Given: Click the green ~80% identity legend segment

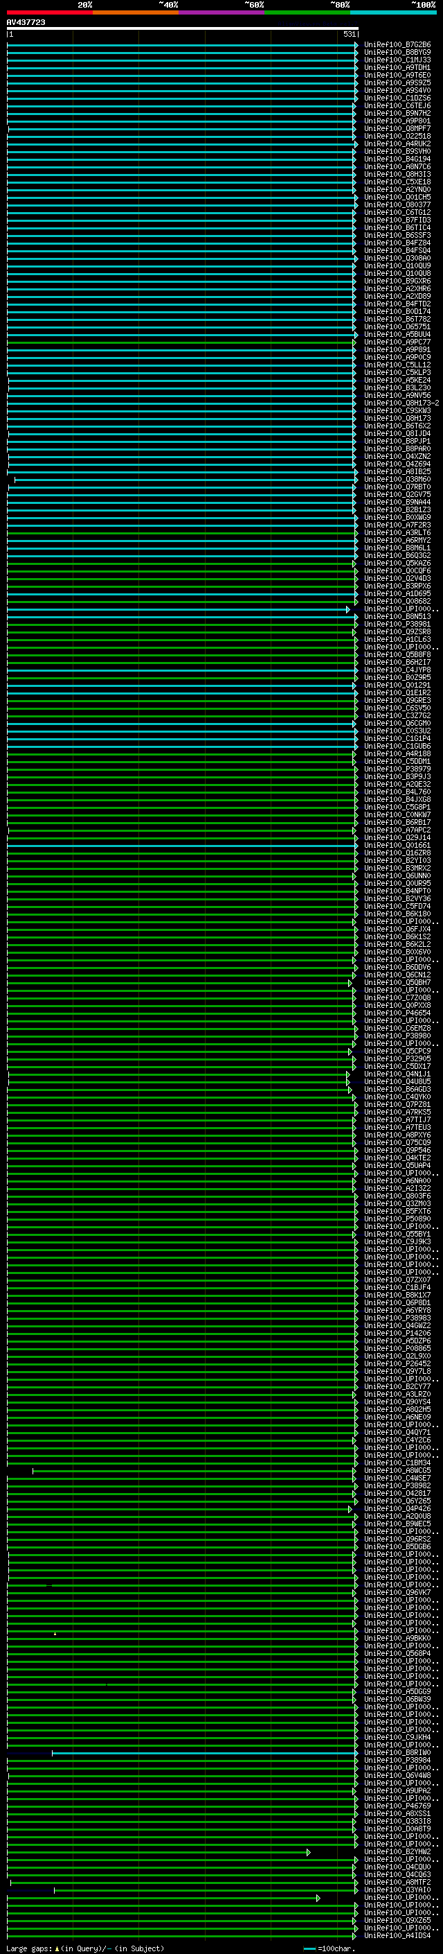Looking at the screenshot, I should (x=307, y=12).
